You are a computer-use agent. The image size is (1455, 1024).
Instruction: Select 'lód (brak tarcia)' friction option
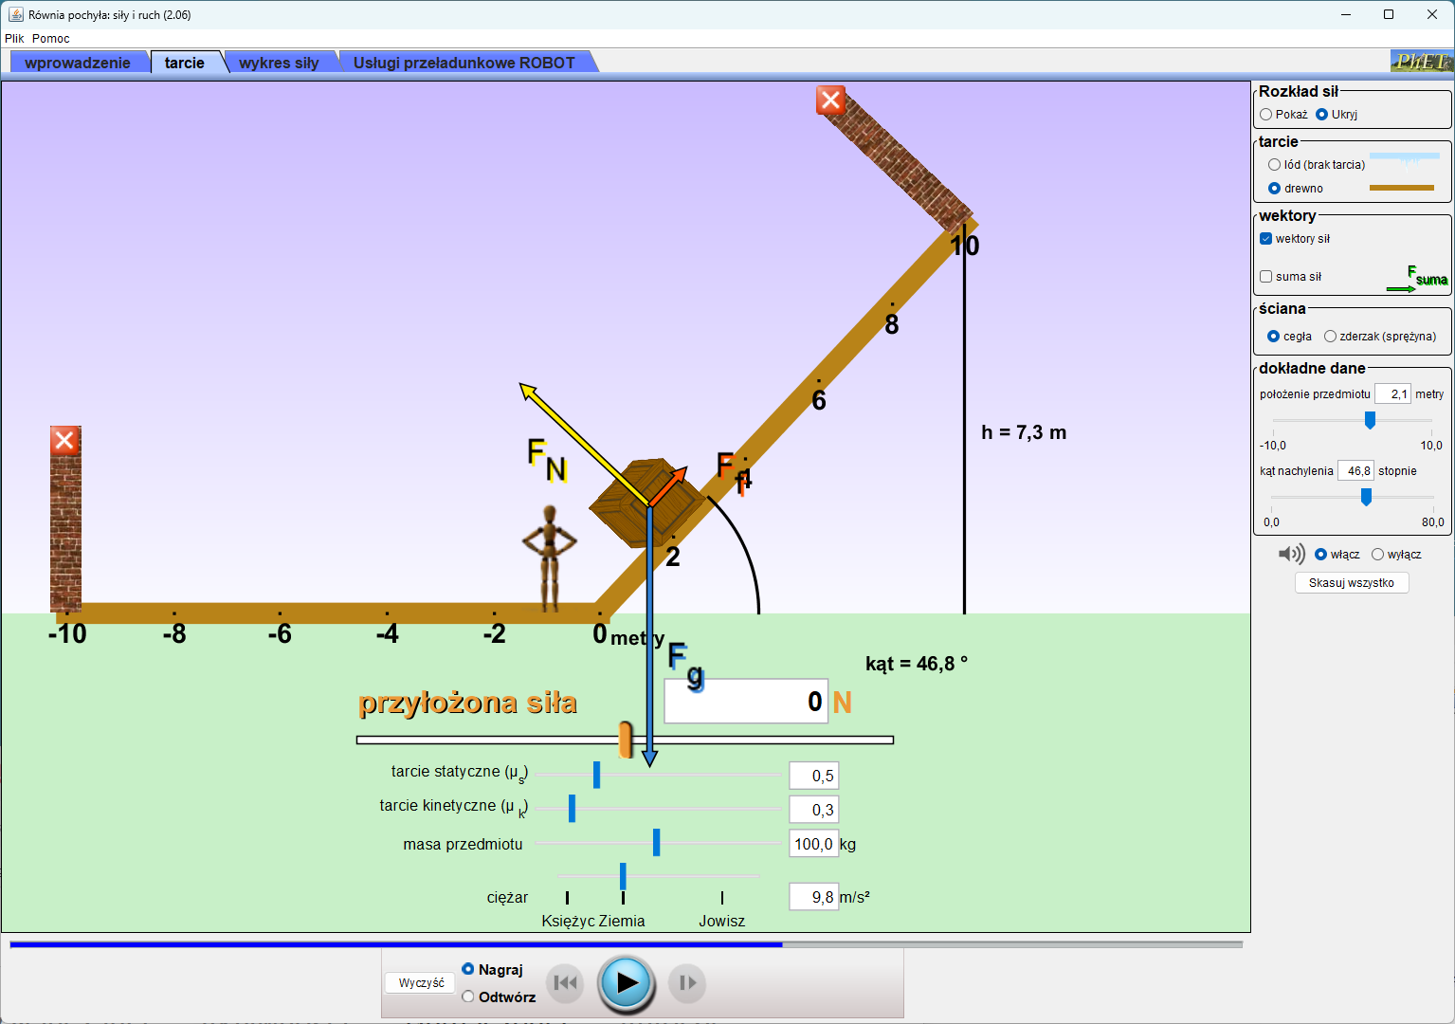click(1275, 165)
